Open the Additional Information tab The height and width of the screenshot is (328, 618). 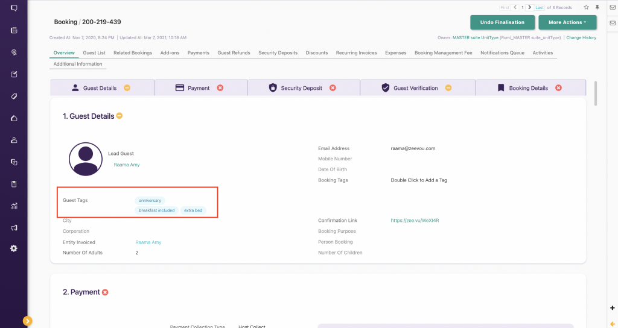[x=78, y=64]
